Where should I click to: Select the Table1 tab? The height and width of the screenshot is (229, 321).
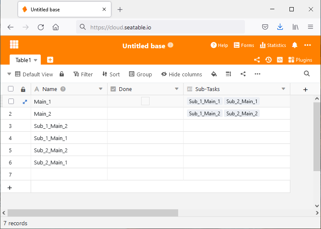pyautogui.click(x=23, y=60)
